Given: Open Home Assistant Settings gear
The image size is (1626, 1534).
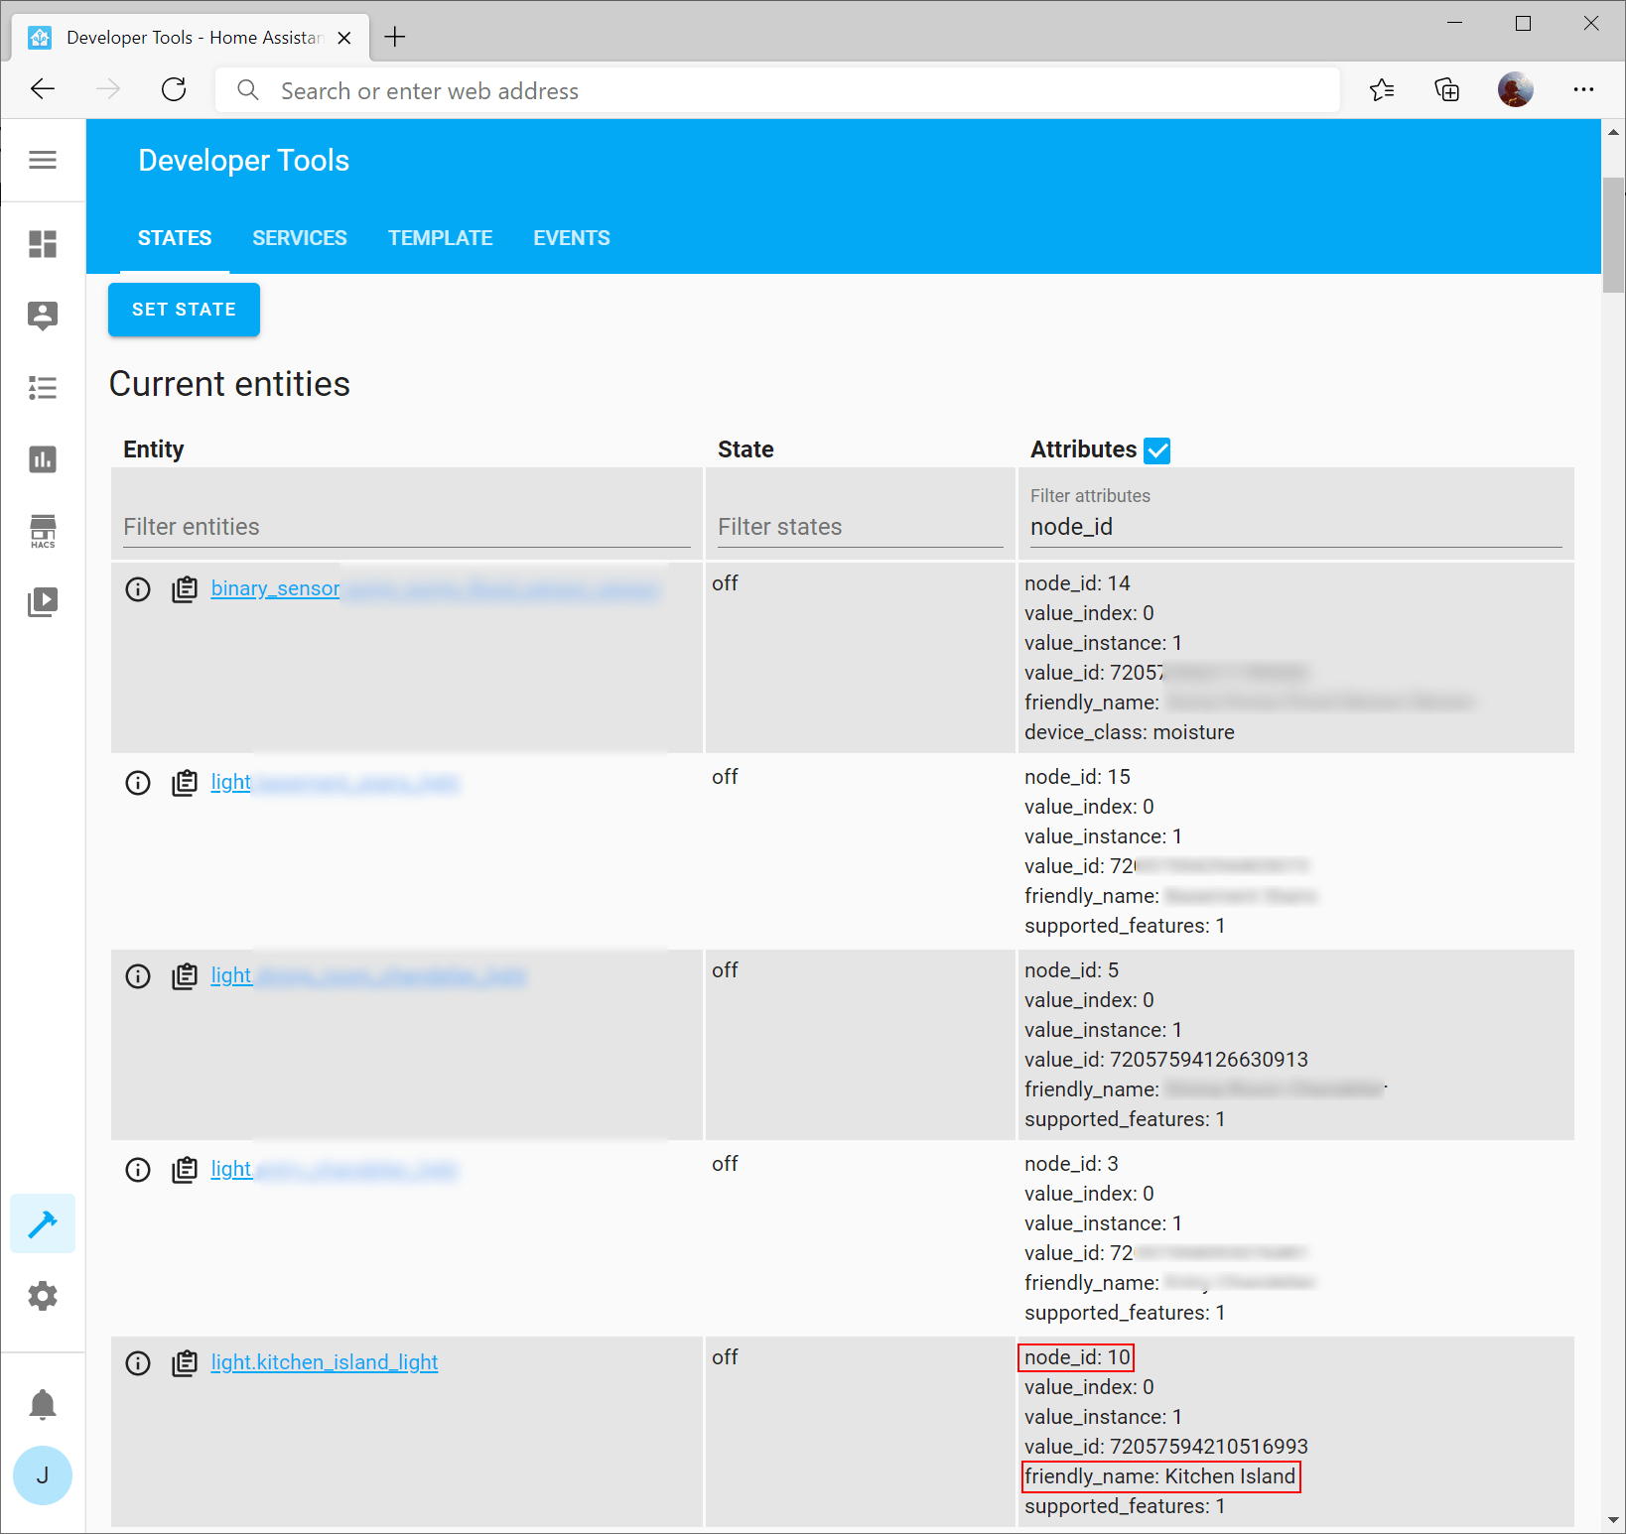Looking at the screenshot, I should (x=43, y=1296).
